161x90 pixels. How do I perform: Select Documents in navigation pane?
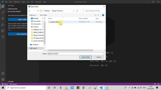[37, 24]
